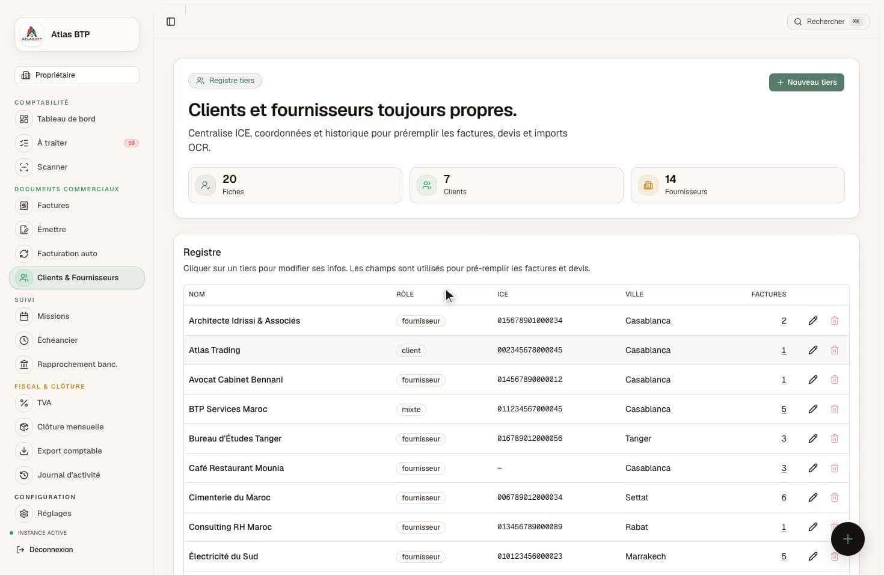Open the Atlas BTP company switcher
Viewport: 884px width, 575px height.
pyautogui.click(x=77, y=34)
